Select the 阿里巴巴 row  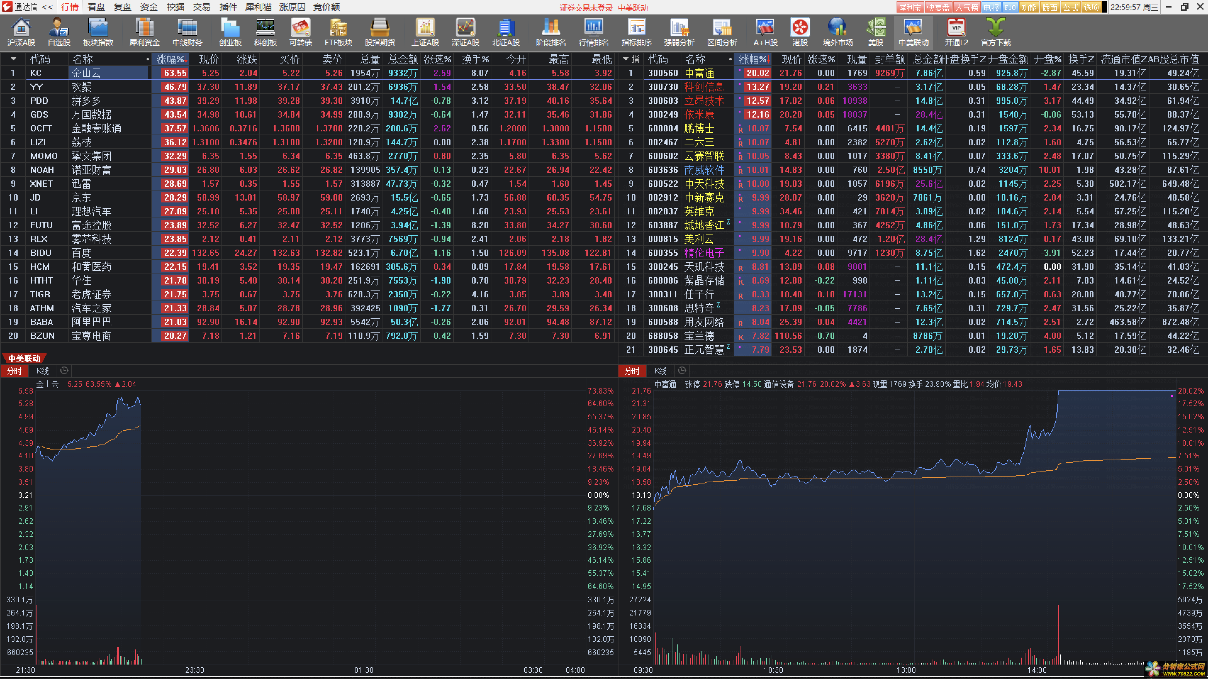coord(307,322)
